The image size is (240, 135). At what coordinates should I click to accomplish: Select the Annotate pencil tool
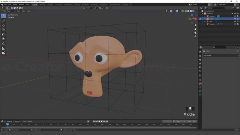3,44
